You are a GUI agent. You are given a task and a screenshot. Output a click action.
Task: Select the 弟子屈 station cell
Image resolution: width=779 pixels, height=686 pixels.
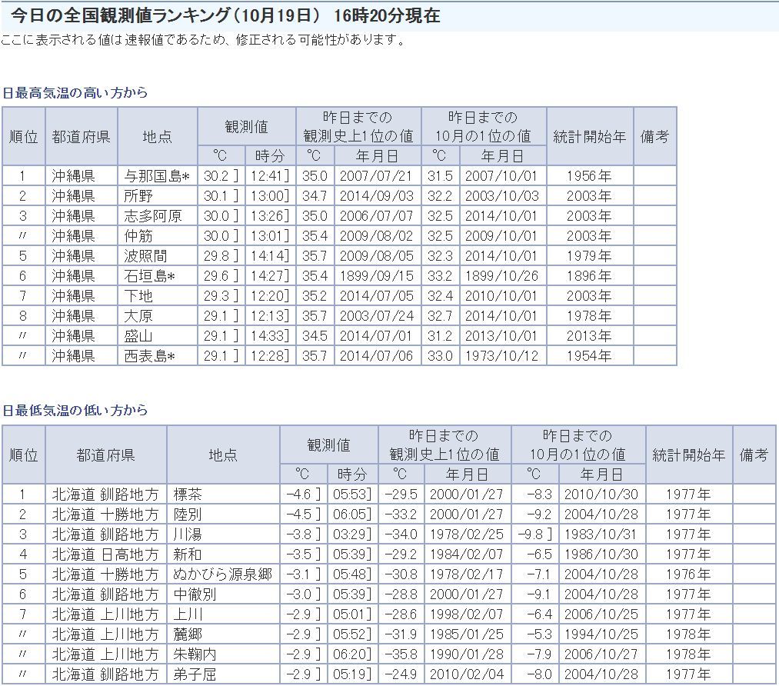(x=223, y=674)
